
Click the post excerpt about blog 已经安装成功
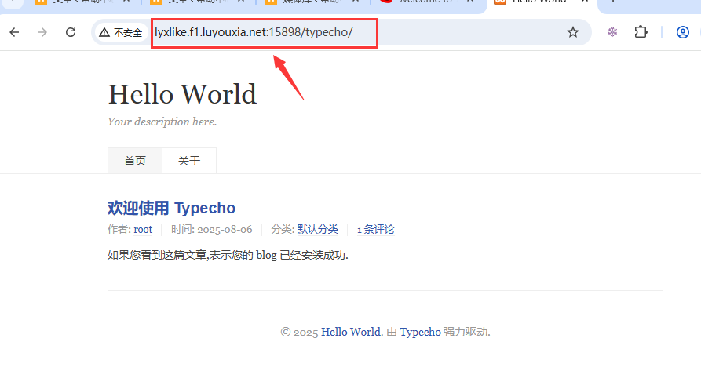coord(228,255)
